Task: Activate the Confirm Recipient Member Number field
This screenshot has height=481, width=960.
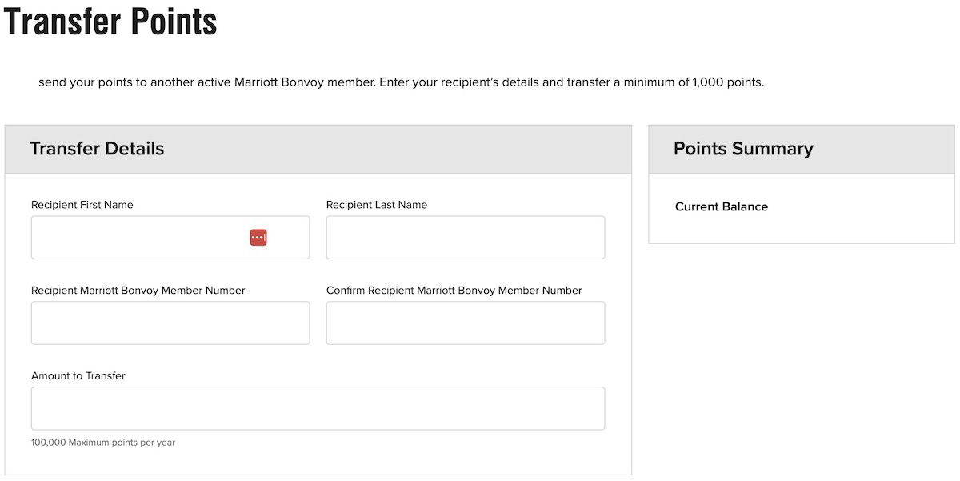Action: coord(465,323)
